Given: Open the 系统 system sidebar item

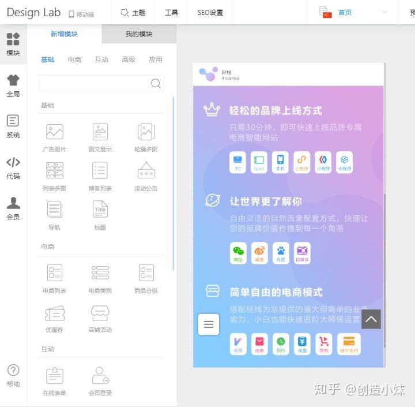Looking at the screenshot, I should (13, 126).
